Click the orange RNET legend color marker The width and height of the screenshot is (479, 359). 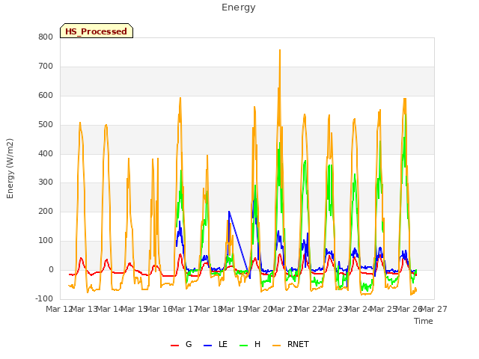click(276, 346)
